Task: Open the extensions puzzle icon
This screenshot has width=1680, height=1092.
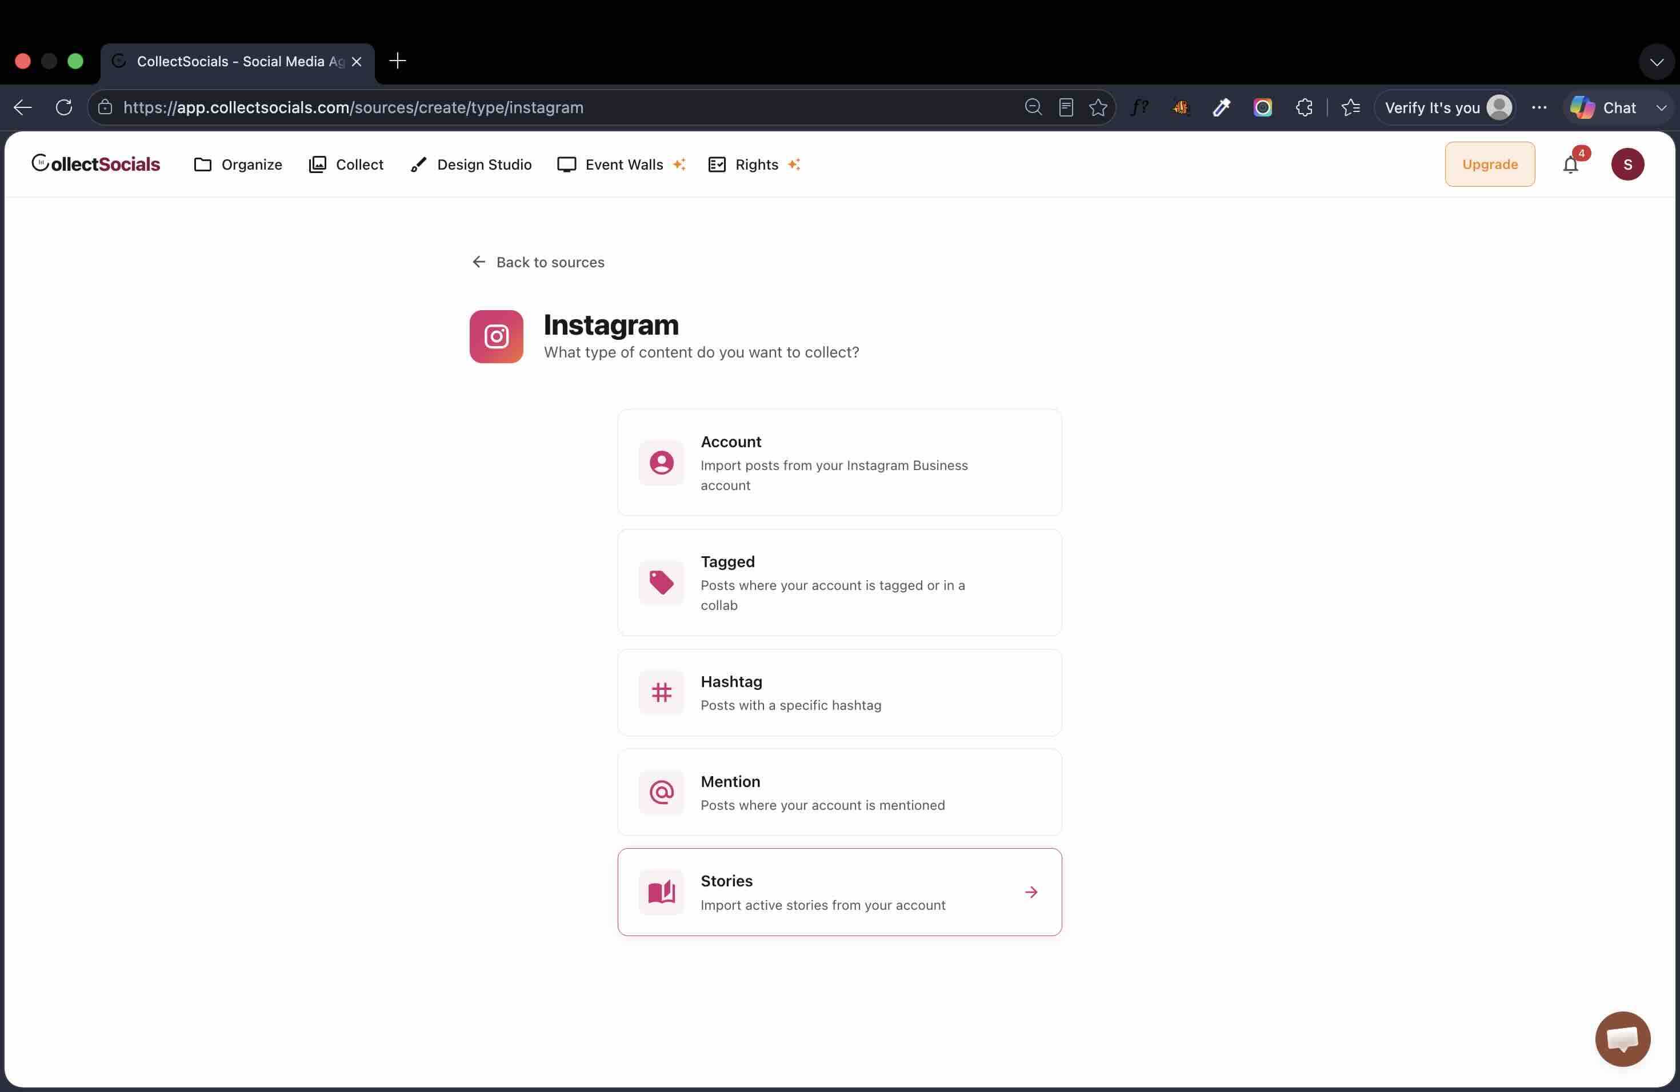Action: pyautogui.click(x=1305, y=107)
